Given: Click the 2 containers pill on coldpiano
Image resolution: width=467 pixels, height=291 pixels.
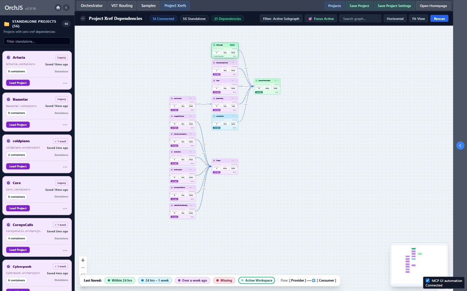Looking at the screenshot, I should coord(16,155).
